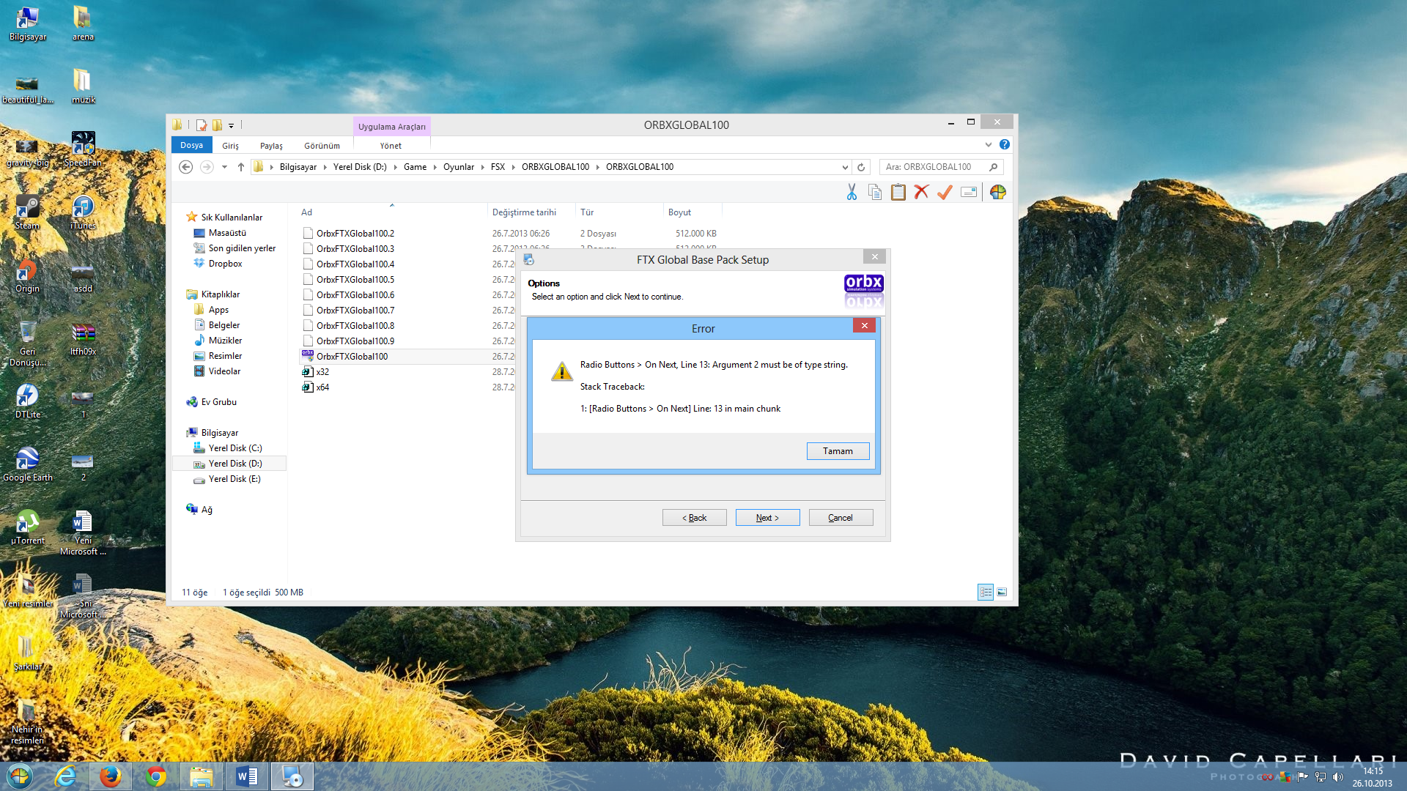The width and height of the screenshot is (1407, 791).
Task: Expand breadcrumb arrow after Yerel Disk (D:)
Action: click(x=395, y=167)
